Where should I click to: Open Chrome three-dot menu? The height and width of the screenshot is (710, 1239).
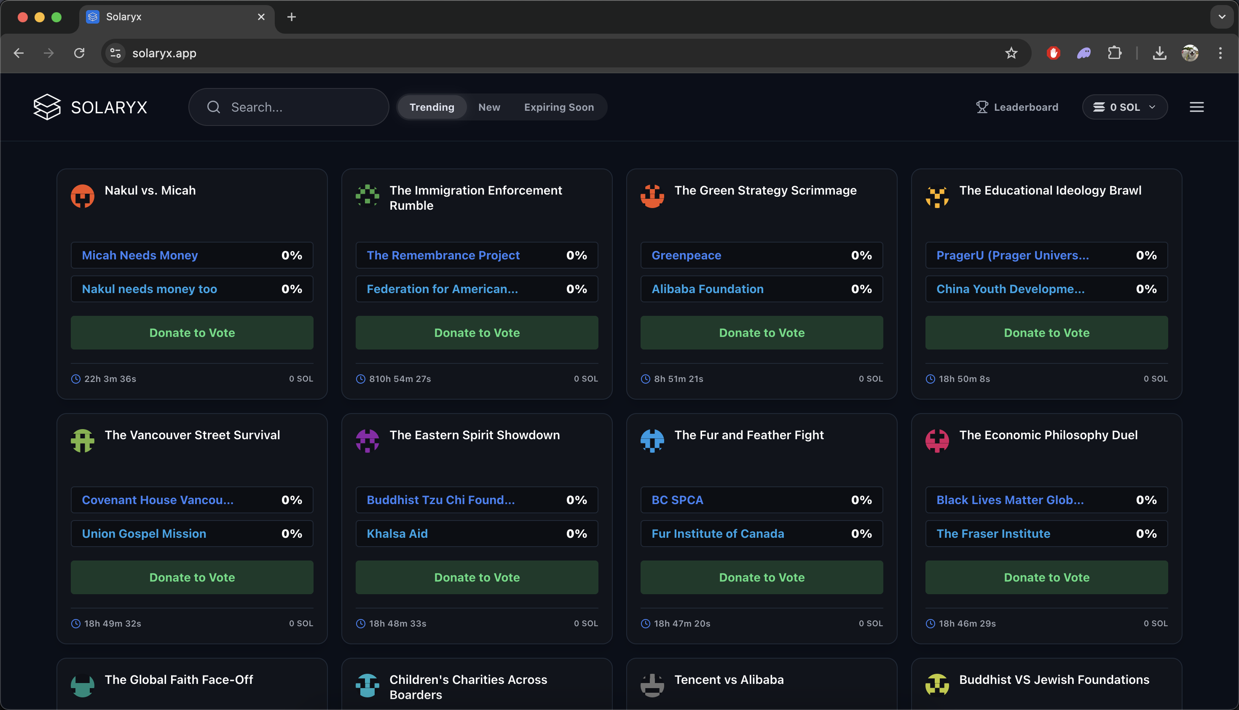[1220, 53]
